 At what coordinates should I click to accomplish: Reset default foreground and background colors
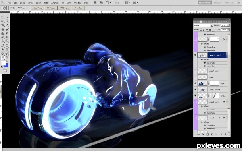2,67
